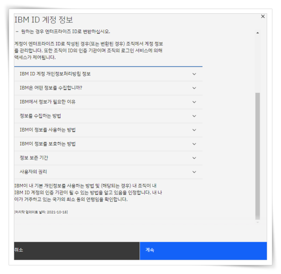The height and width of the screenshot is (274, 281).
Task: Click the scrollbar down arrow
Action: 258,223
